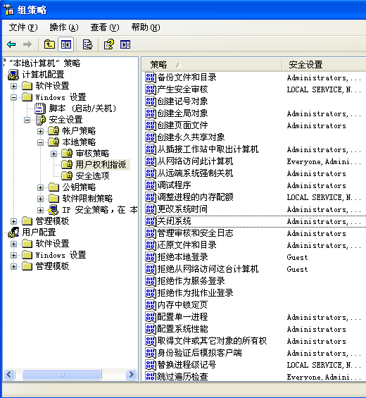Select the 从插接工作站中取出计算机 policy
This screenshot has height=398, width=366.
point(208,149)
